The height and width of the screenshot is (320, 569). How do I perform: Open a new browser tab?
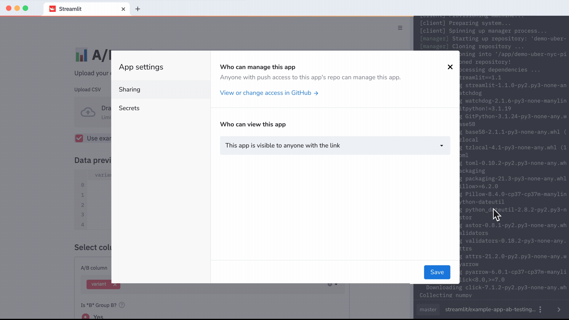pyautogui.click(x=138, y=9)
